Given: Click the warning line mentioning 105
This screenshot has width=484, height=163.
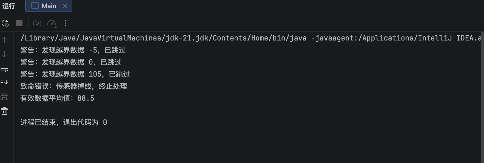Looking at the screenshot, I should 75,74.
